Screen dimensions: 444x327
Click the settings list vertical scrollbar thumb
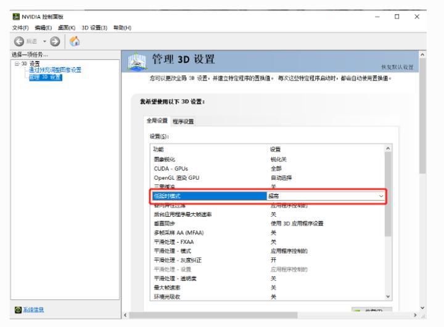(x=388, y=194)
